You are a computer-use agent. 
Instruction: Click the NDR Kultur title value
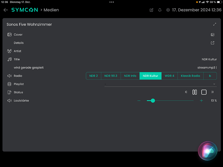click(209, 59)
